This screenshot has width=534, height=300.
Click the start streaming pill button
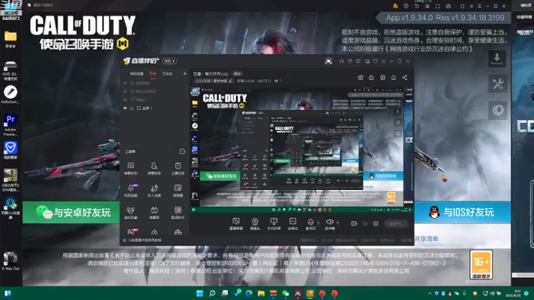(x=396, y=223)
